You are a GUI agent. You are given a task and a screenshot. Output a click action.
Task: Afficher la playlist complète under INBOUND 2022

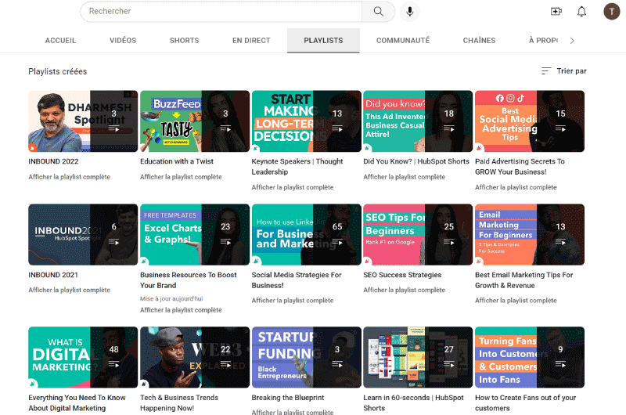pyautogui.click(x=69, y=176)
